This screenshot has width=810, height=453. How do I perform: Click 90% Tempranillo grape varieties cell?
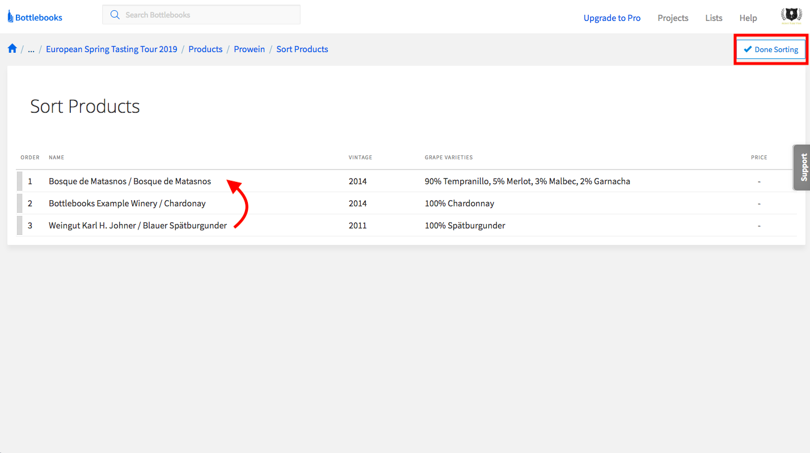[x=528, y=181]
